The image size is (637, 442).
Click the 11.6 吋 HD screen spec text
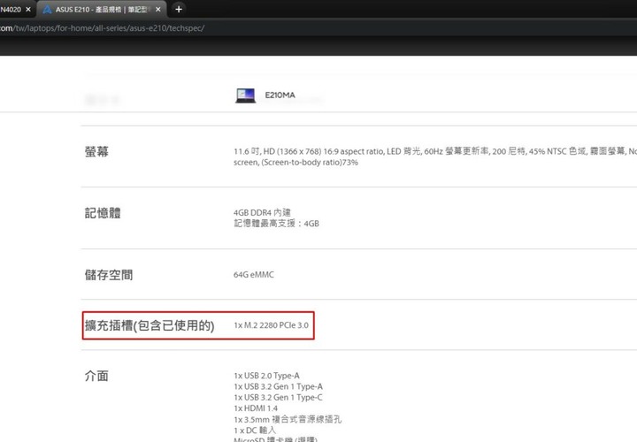(435, 151)
